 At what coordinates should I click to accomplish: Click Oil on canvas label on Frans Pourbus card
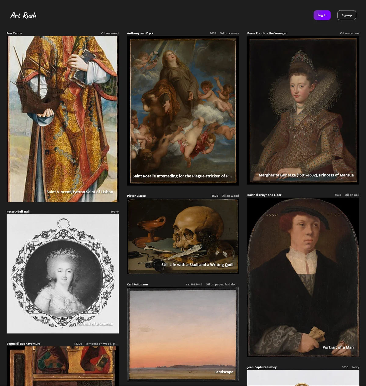[350, 33]
